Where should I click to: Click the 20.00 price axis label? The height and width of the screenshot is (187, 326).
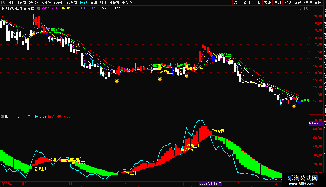[317, 16]
